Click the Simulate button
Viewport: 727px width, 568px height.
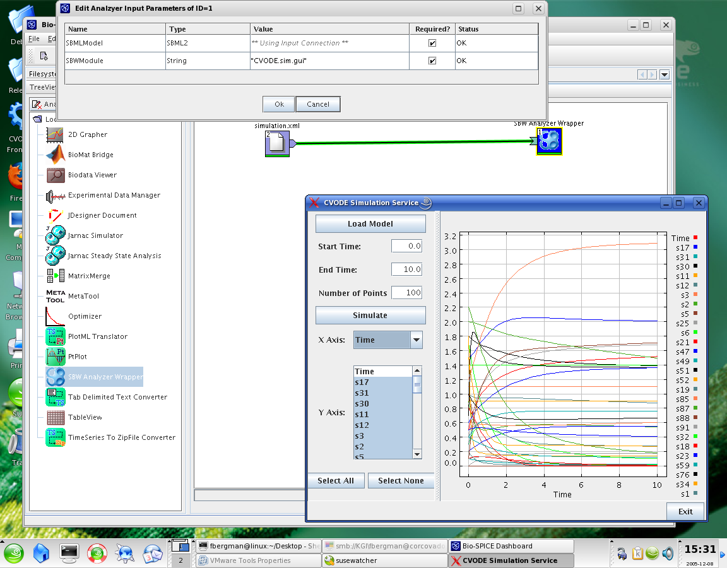(370, 316)
